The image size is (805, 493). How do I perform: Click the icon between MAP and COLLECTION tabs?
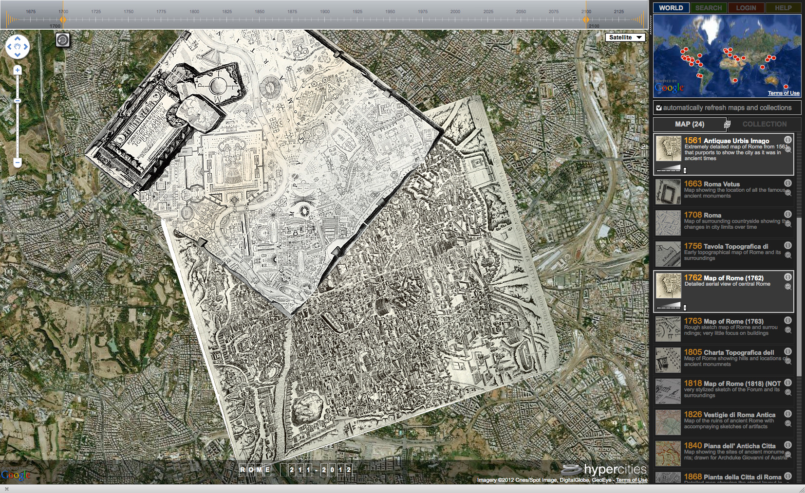(x=727, y=125)
